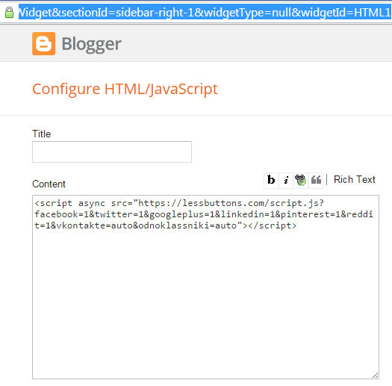The image size is (392, 386).
Task: Click the green padlock security icon
Action: tap(9, 13)
